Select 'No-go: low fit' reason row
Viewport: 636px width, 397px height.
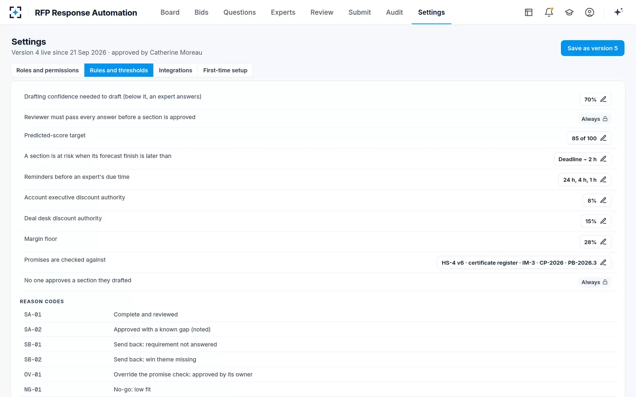pos(318,390)
